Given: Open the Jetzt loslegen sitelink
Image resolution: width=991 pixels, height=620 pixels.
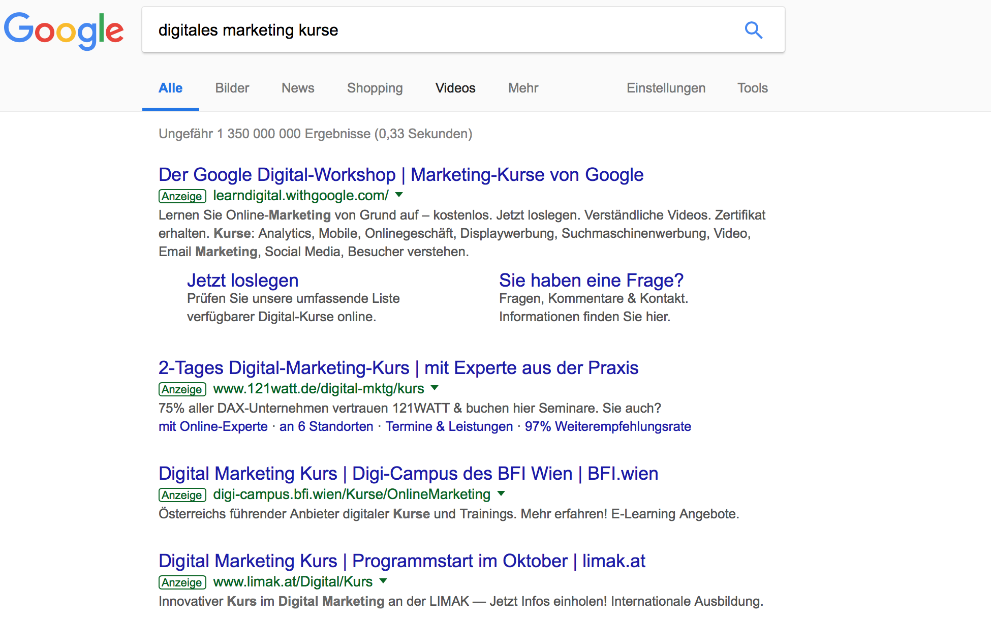Looking at the screenshot, I should [x=242, y=281].
